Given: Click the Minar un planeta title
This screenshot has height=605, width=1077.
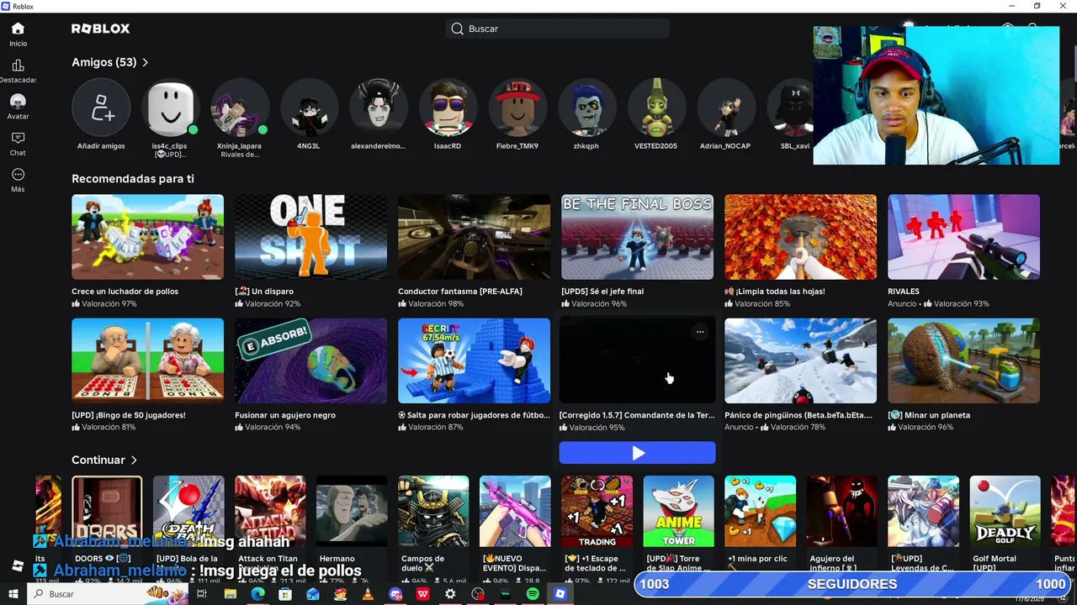Looking at the screenshot, I should tap(929, 415).
